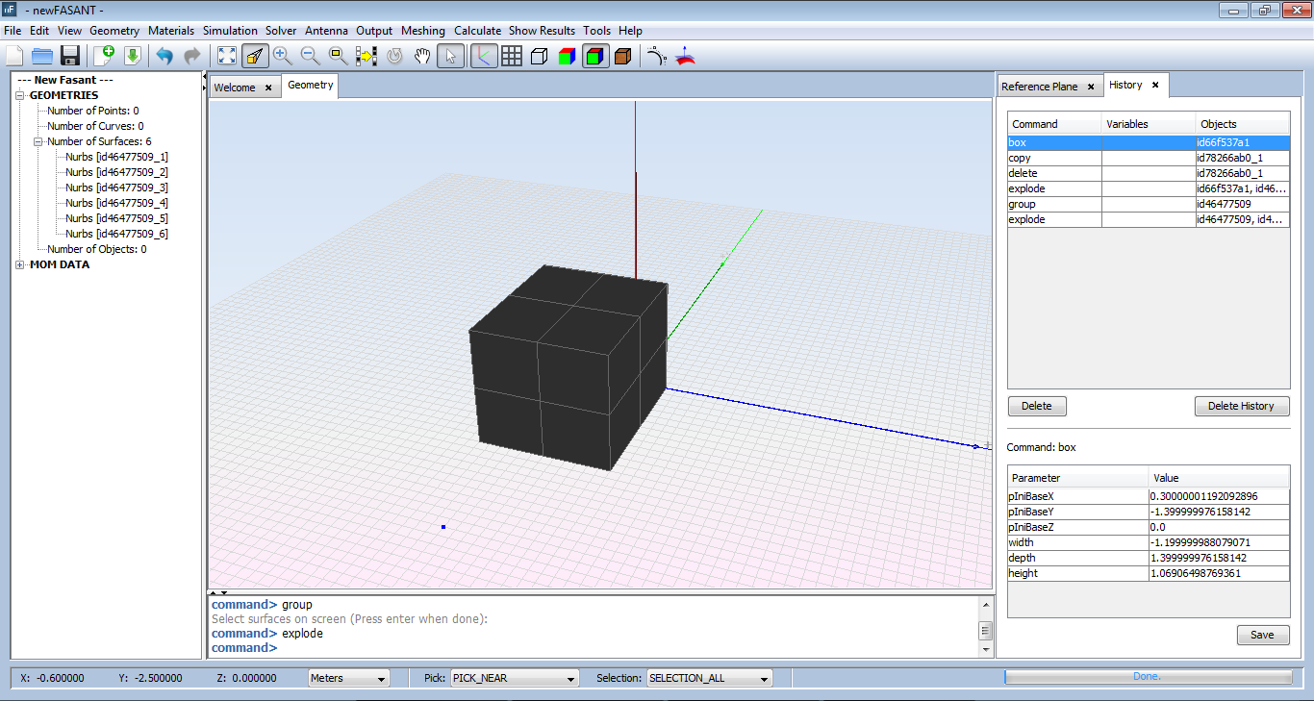The height and width of the screenshot is (701, 1314).
Task: Edit the height parameter value field
Action: pyautogui.click(x=1218, y=573)
